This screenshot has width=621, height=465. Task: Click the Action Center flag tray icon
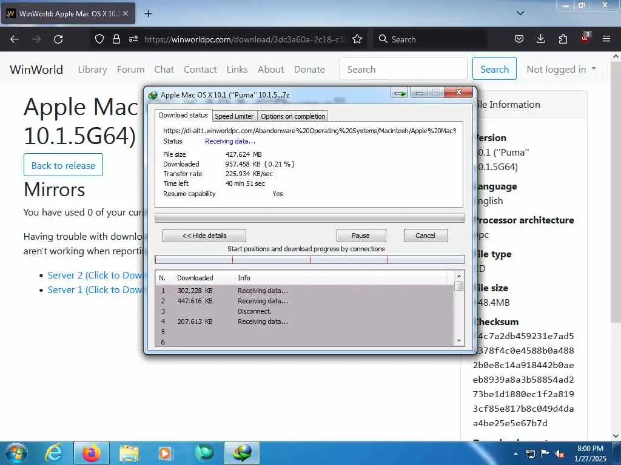pos(545,453)
